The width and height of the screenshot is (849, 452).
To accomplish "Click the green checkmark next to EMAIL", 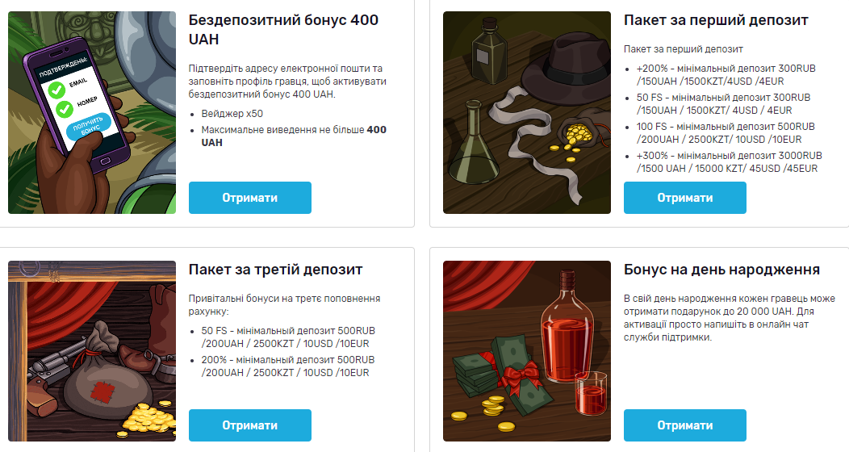I will click(x=56, y=90).
